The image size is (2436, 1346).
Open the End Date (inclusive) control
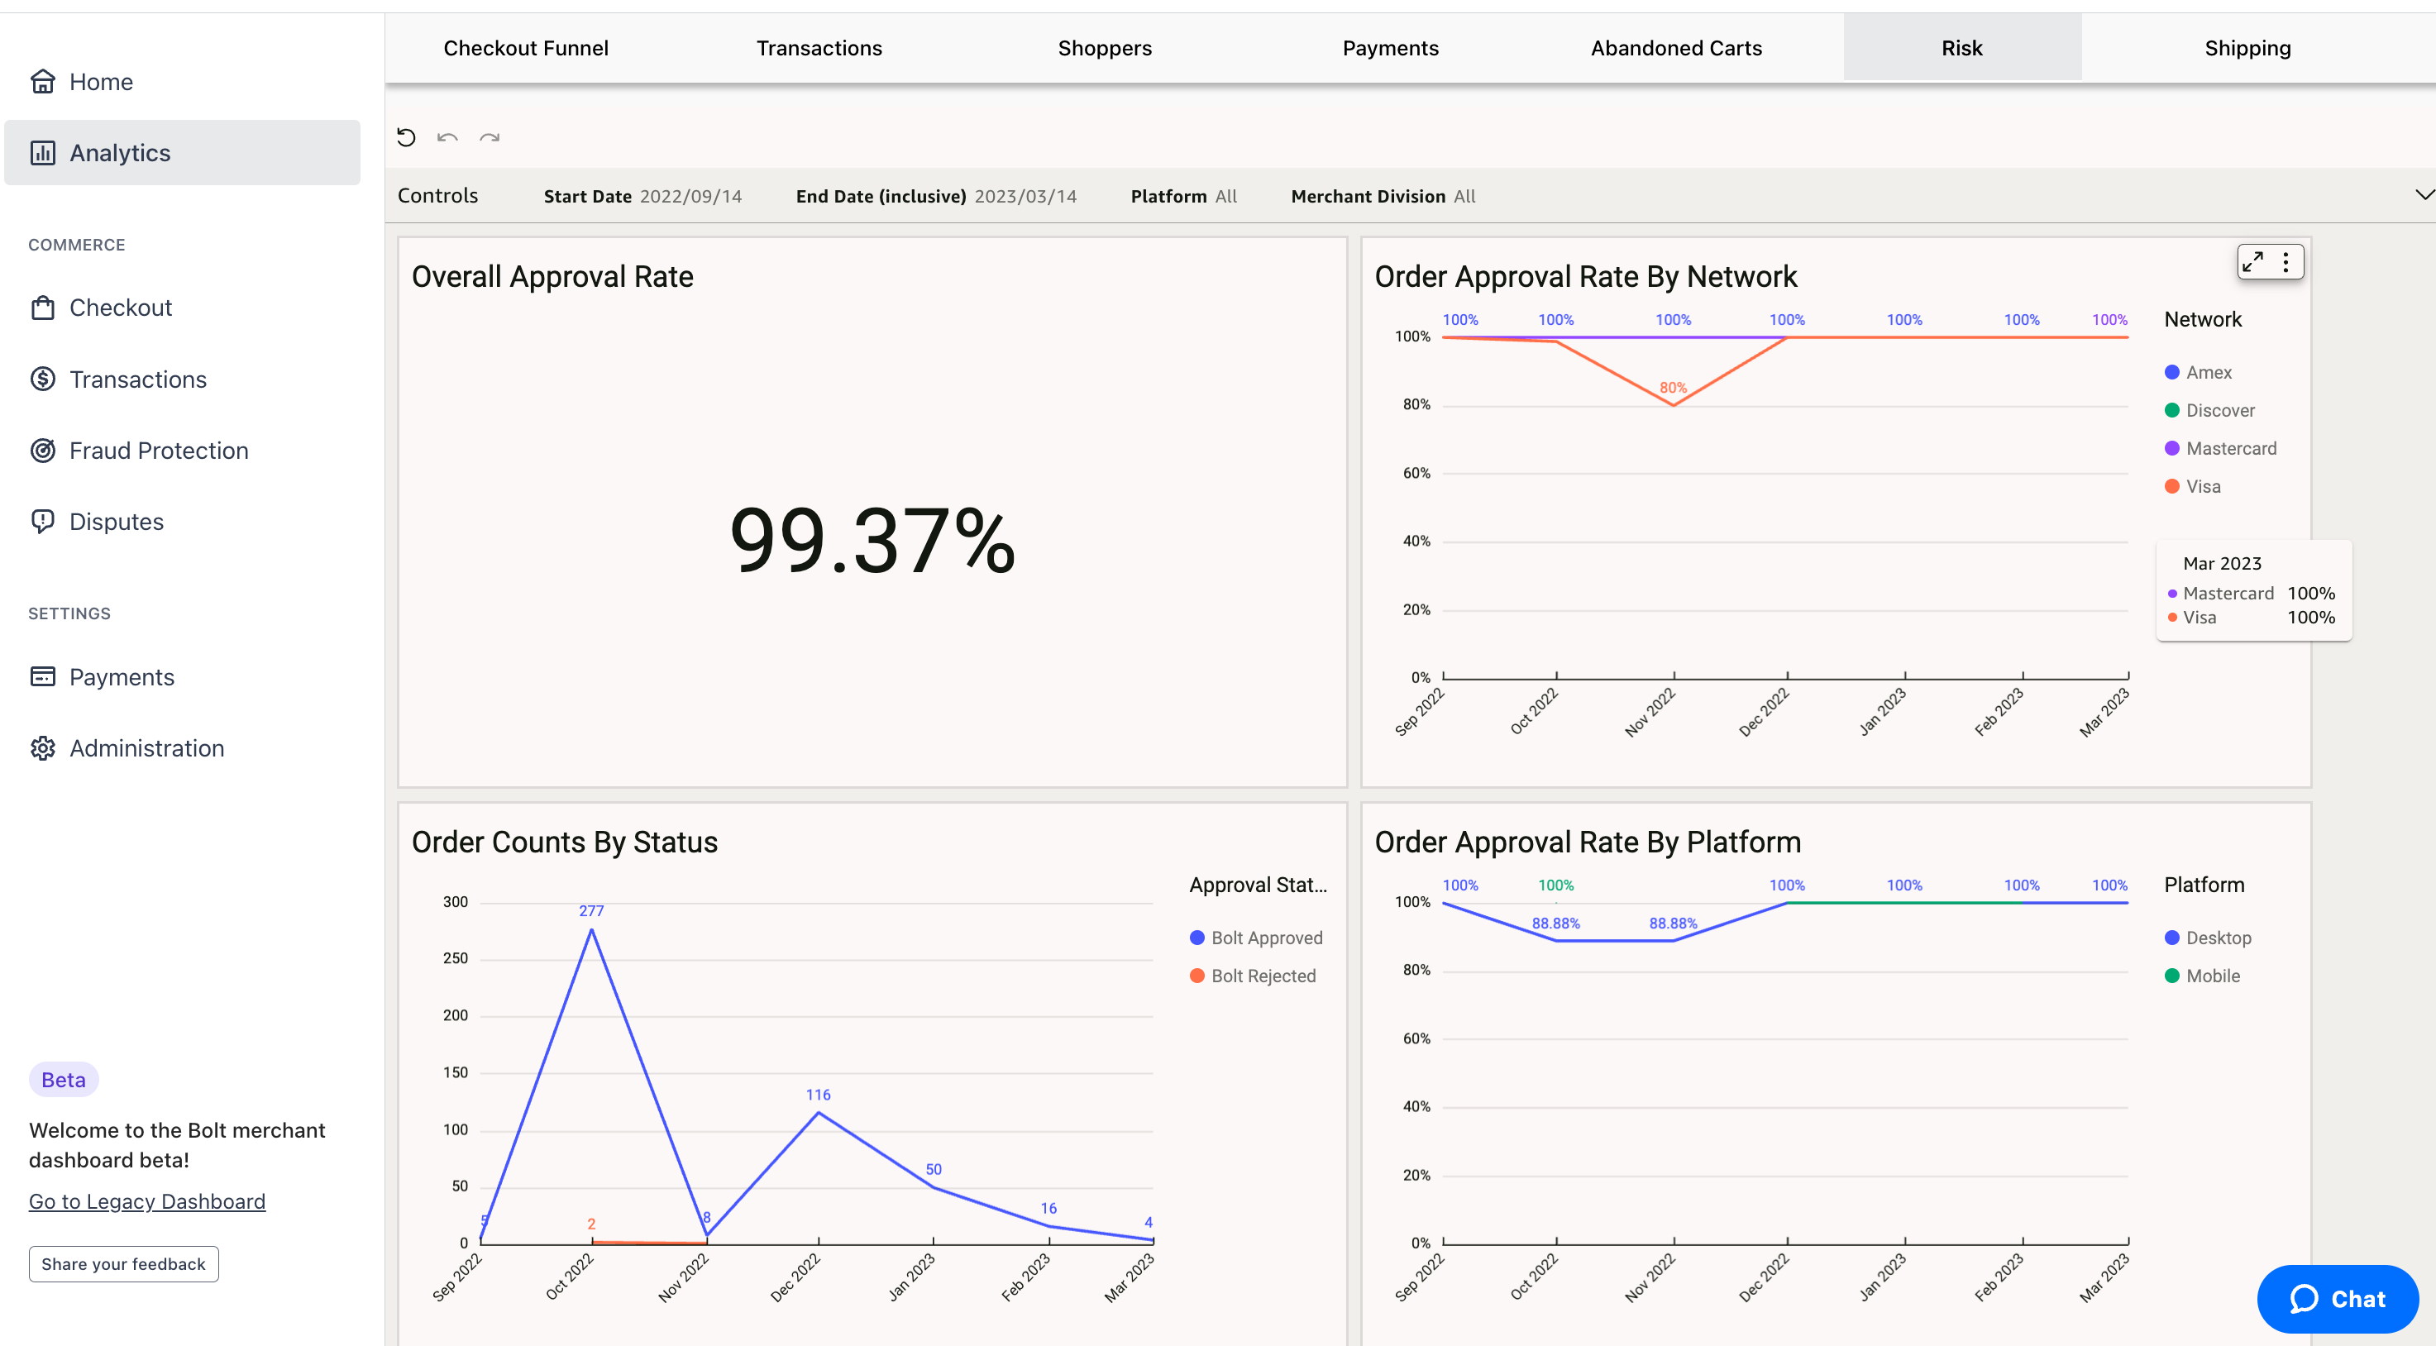[935, 196]
